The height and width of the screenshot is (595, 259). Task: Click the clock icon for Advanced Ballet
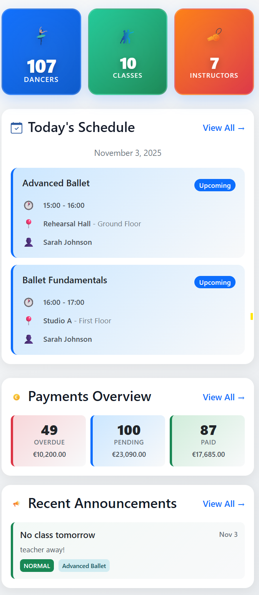pos(28,206)
